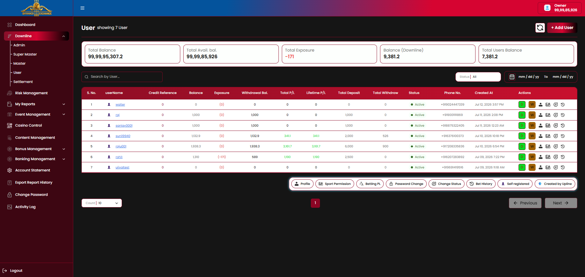The image size is (585, 277).
Task: Click the Previous pagination button
Action: click(525, 203)
